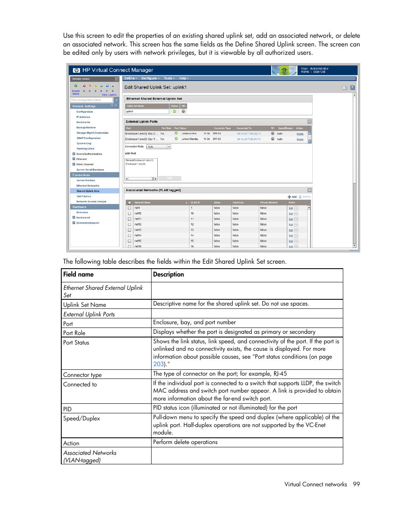Image resolution: width=395 pixels, height=512 pixels.
Task: Check the box for net12
Action: (x=129, y=224)
